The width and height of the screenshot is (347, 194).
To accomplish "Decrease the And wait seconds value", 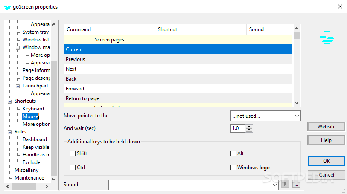I will [249, 130].
